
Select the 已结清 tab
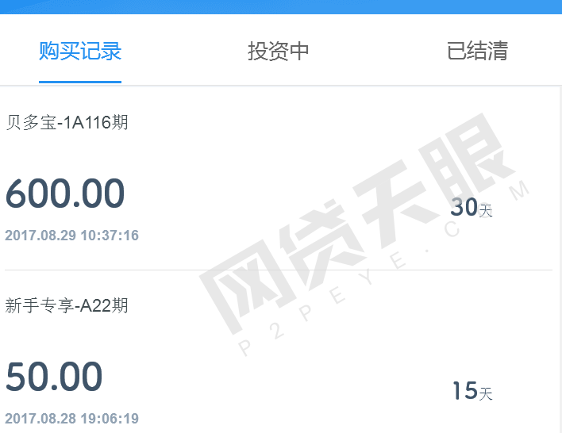click(x=477, y=51)
